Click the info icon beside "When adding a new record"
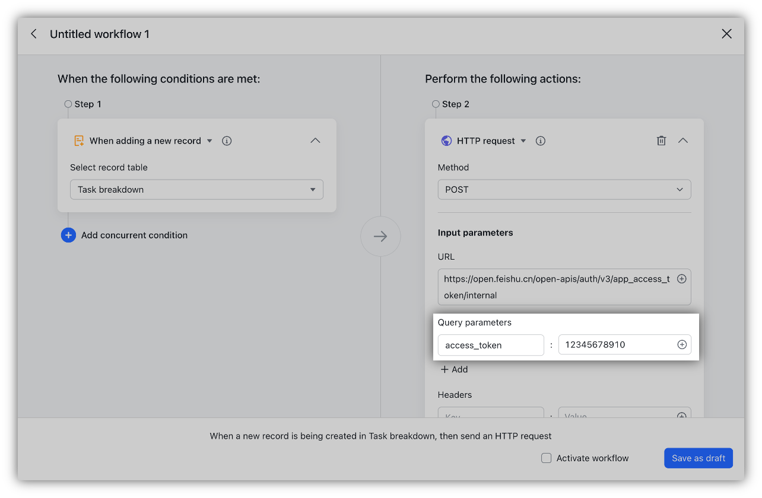This screenshot has width=762, height=498. 226,141
